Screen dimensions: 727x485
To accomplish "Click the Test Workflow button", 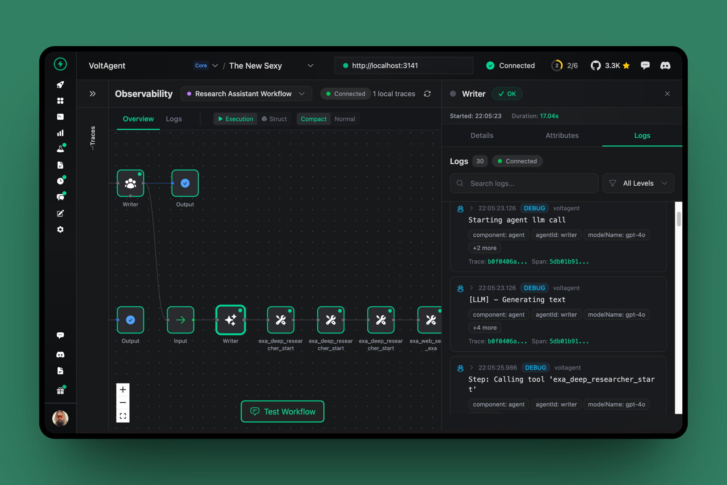I will click(282, 411).
